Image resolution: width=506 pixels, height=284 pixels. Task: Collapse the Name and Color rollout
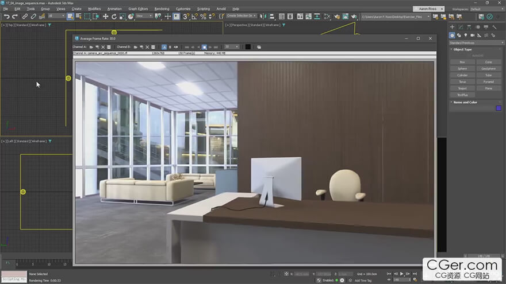(465, 102)
